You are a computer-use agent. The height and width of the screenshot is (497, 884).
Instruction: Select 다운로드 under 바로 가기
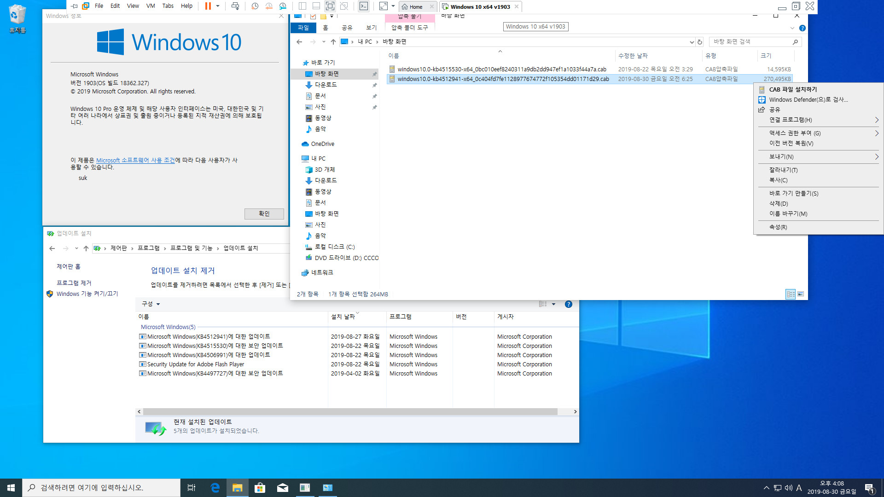pos(326,85)
